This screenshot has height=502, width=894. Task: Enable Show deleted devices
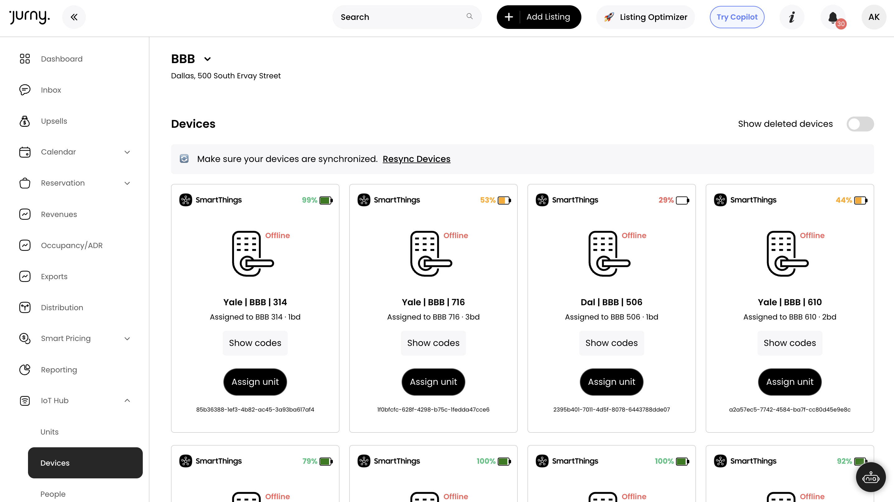point(860,124)
